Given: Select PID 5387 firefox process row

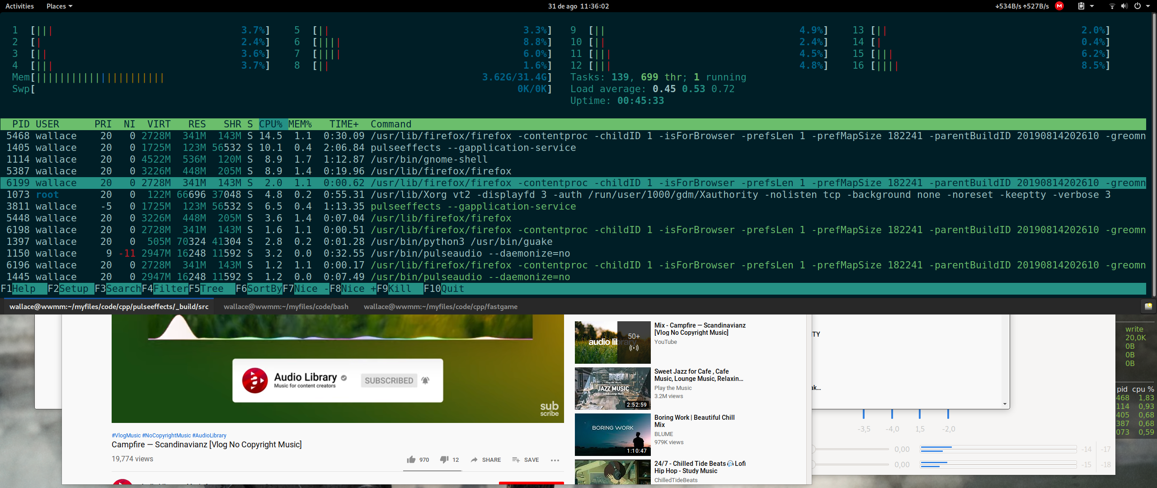Looking at the screenshot, I should coord(573,171).
